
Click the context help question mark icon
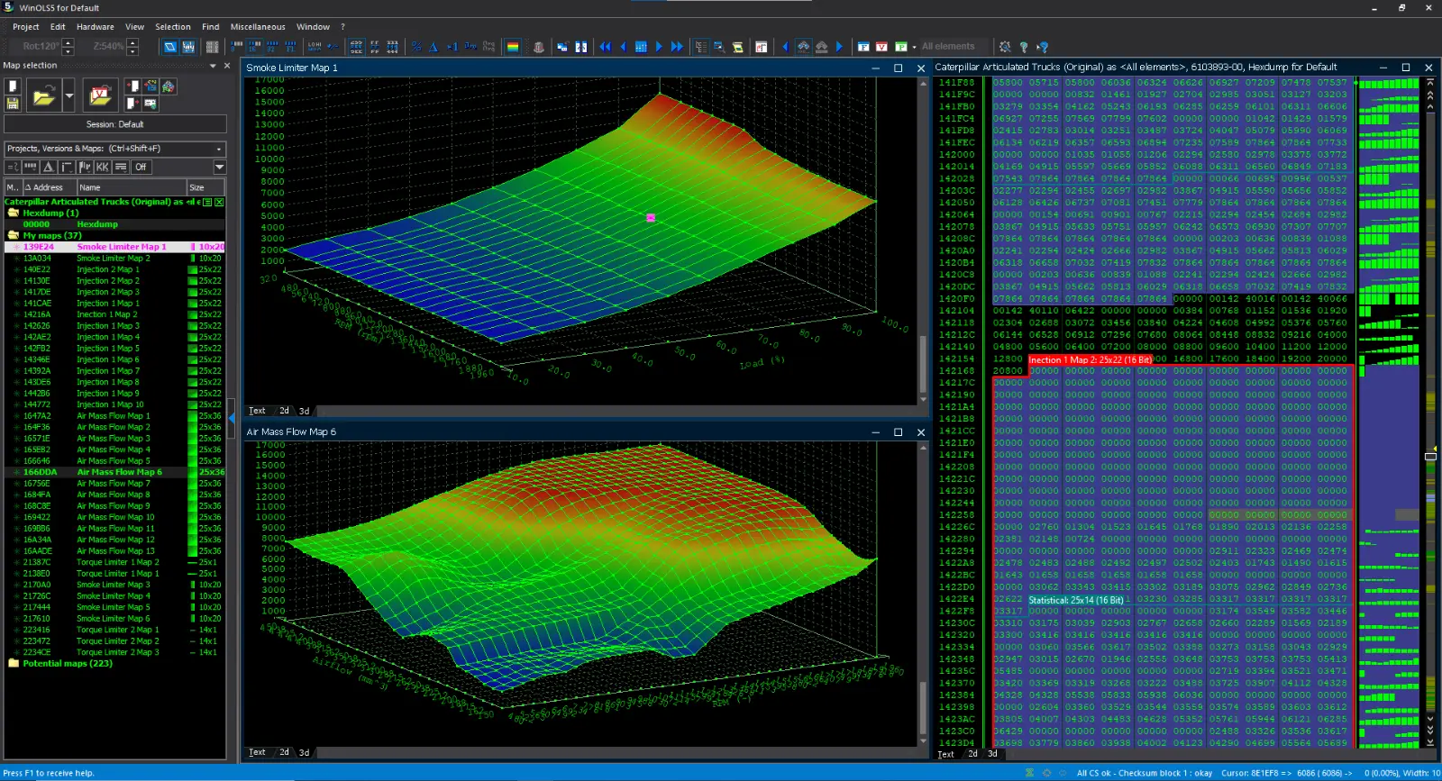tap(1043, 47)
